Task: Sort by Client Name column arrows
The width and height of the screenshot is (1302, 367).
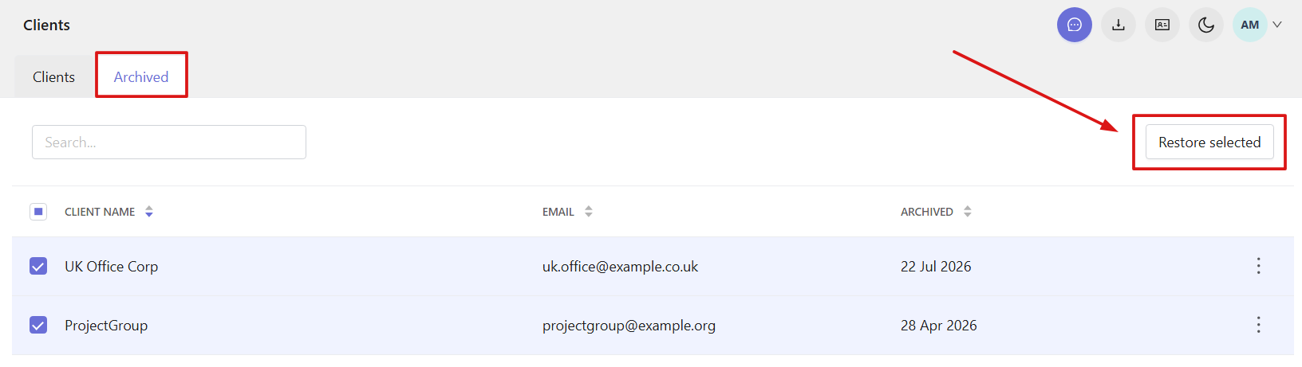Action: pos(149,212)
